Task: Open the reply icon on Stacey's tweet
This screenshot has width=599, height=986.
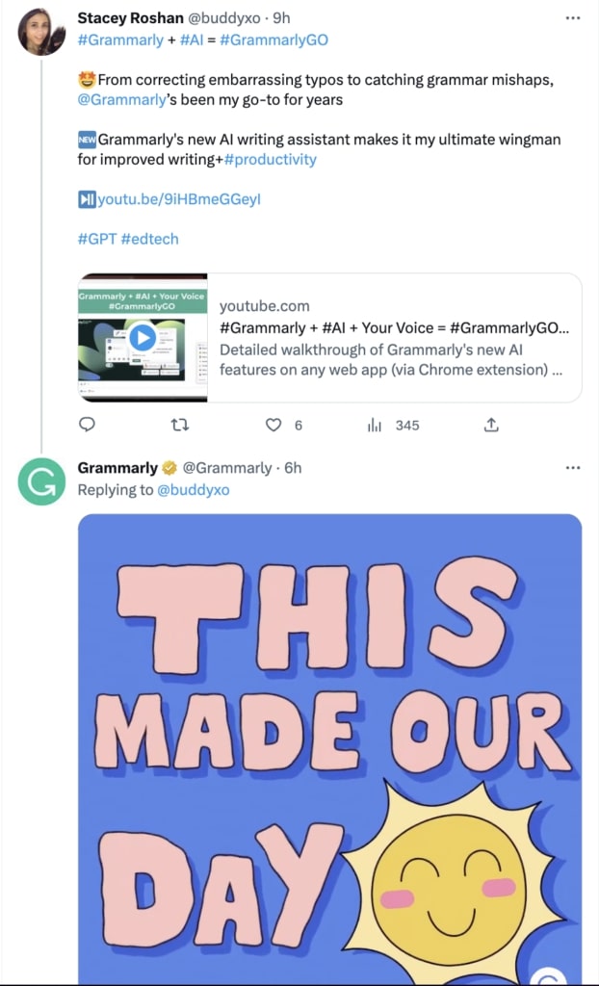Action: (88, 425)
